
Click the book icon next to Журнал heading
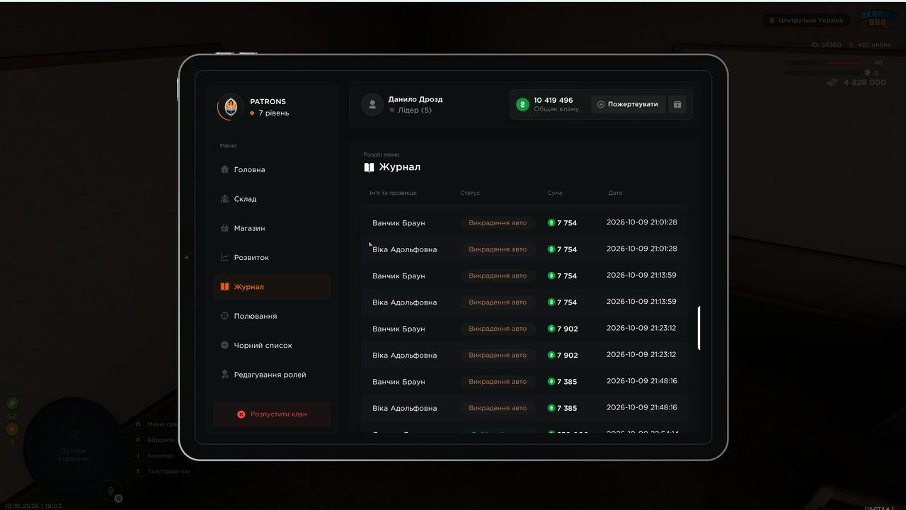[x=369, y=167]
